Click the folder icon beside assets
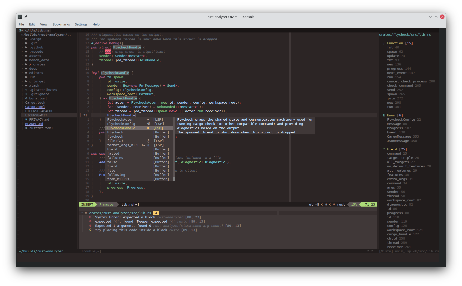 click(x=26, y=56)
